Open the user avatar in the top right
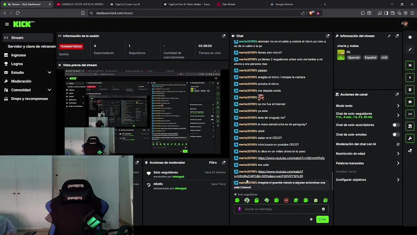The width and height of the screenshot is (417, 235). tap(405, 24)
